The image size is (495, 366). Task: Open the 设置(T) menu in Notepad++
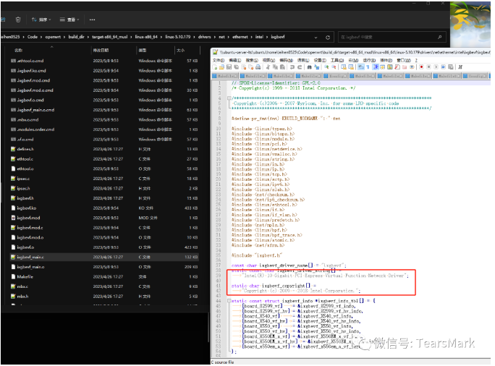320,60
